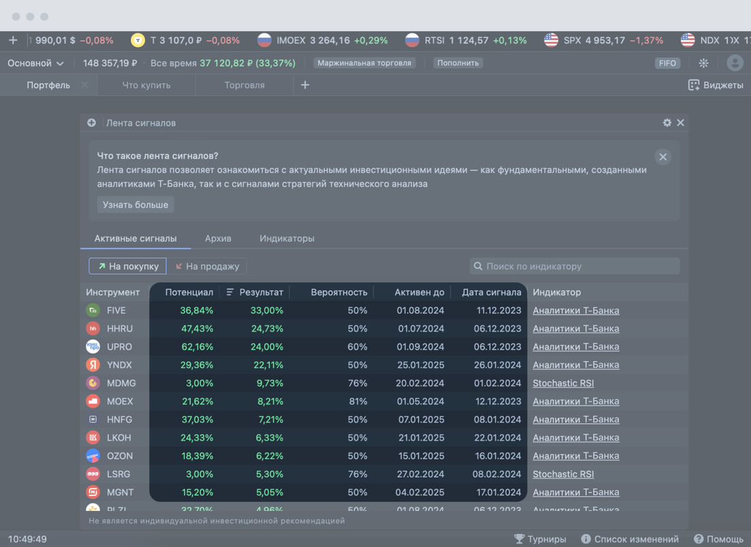Sort by the Вероятность column header
751x547 pixels.
click(x=339, y=292)
